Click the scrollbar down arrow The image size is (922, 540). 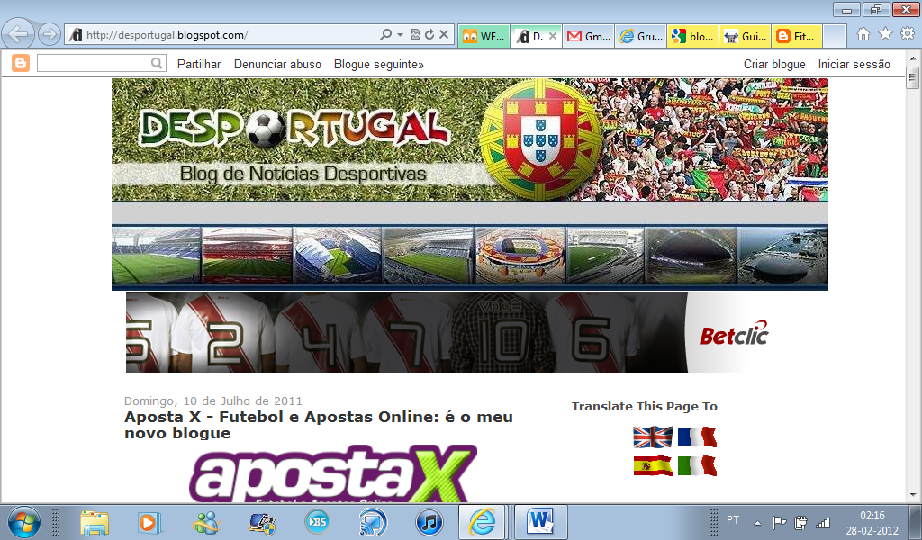(x=913, y=495)
